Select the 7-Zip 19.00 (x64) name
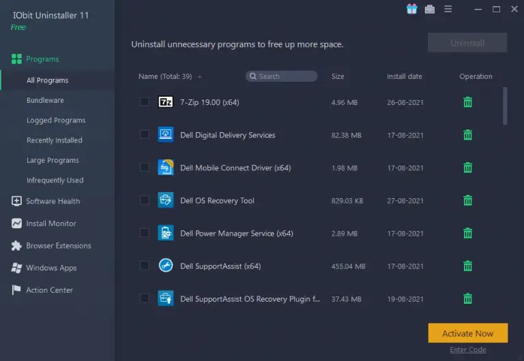 (x=209, y=102)
